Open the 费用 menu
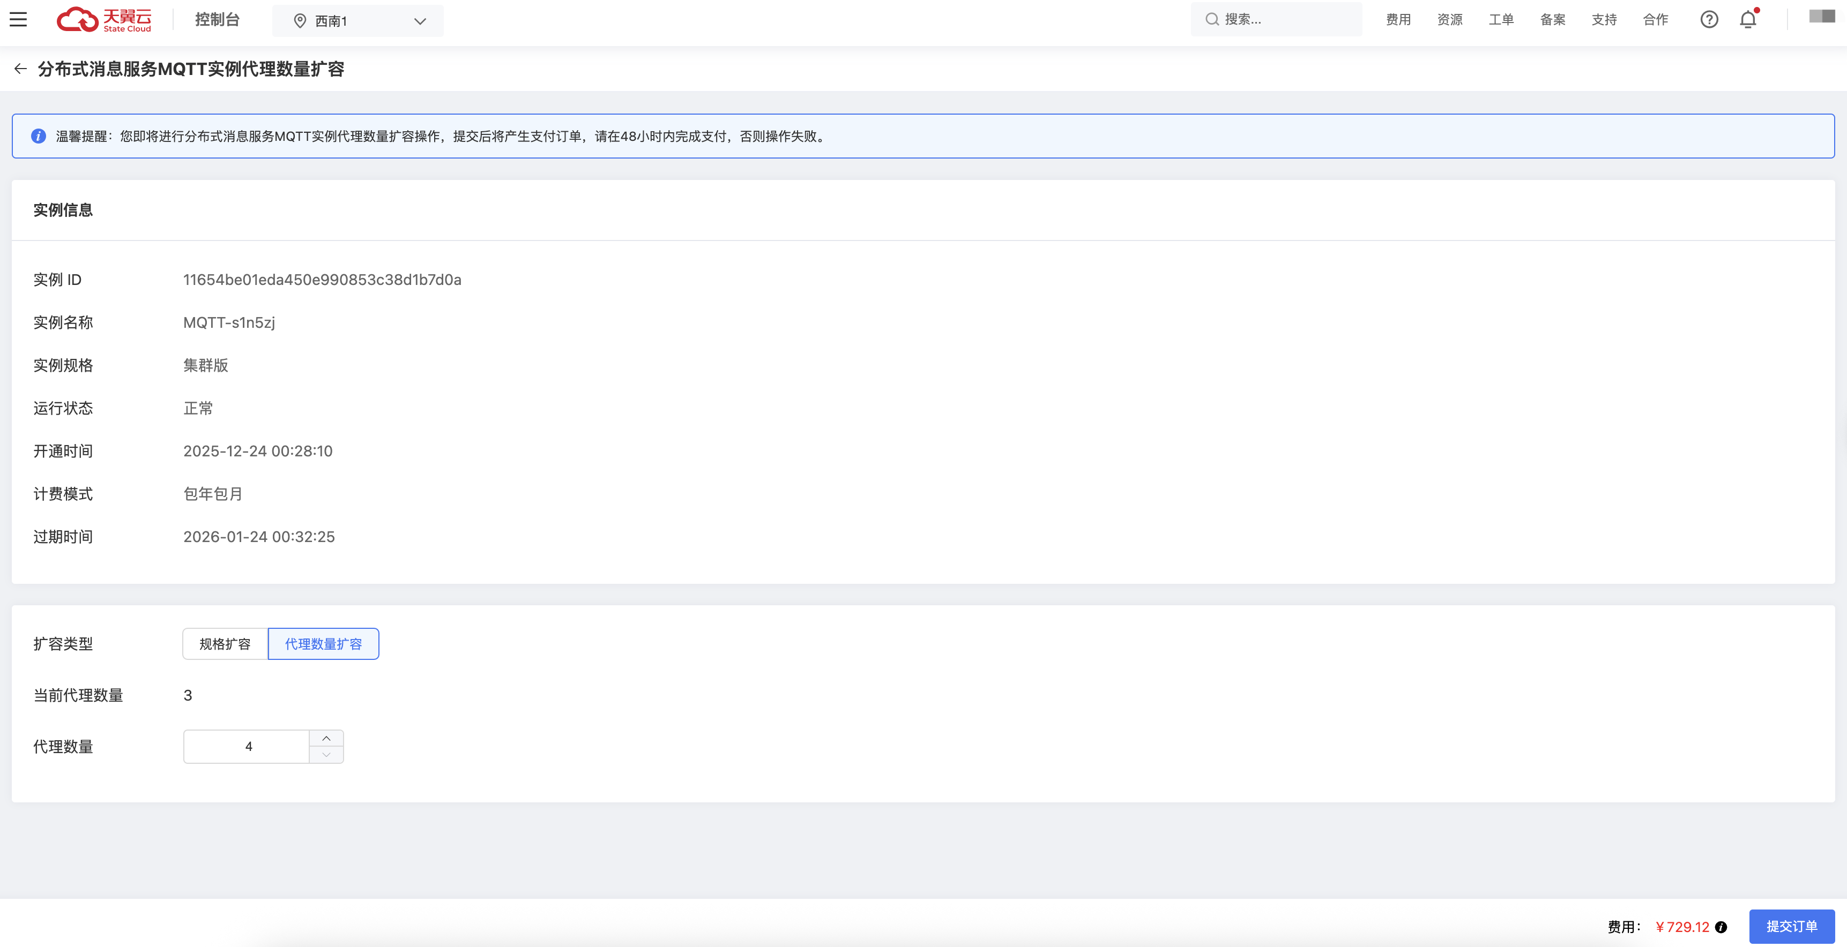 [x=1397, y=19]
